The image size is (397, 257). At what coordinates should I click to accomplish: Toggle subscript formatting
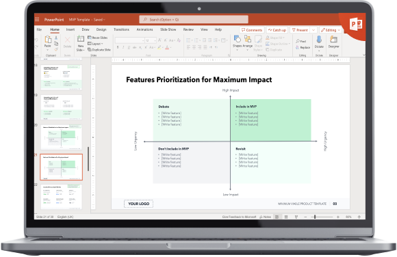[x=140, y=47]
